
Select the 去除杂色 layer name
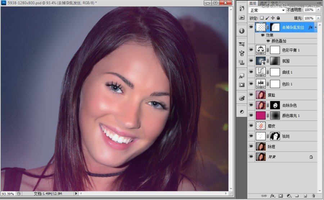point(289,105)
